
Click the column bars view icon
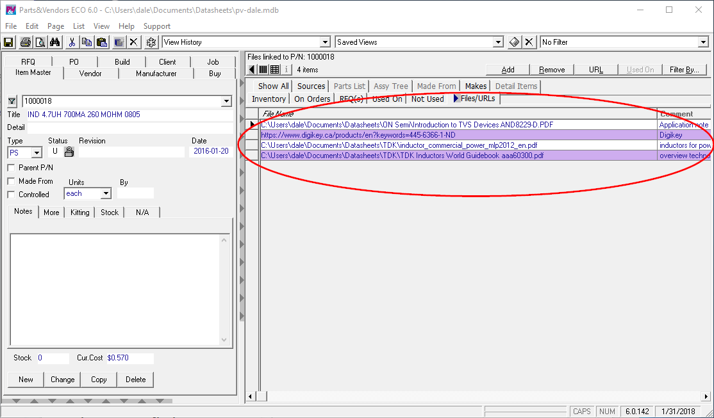click(x=263, y=70)
